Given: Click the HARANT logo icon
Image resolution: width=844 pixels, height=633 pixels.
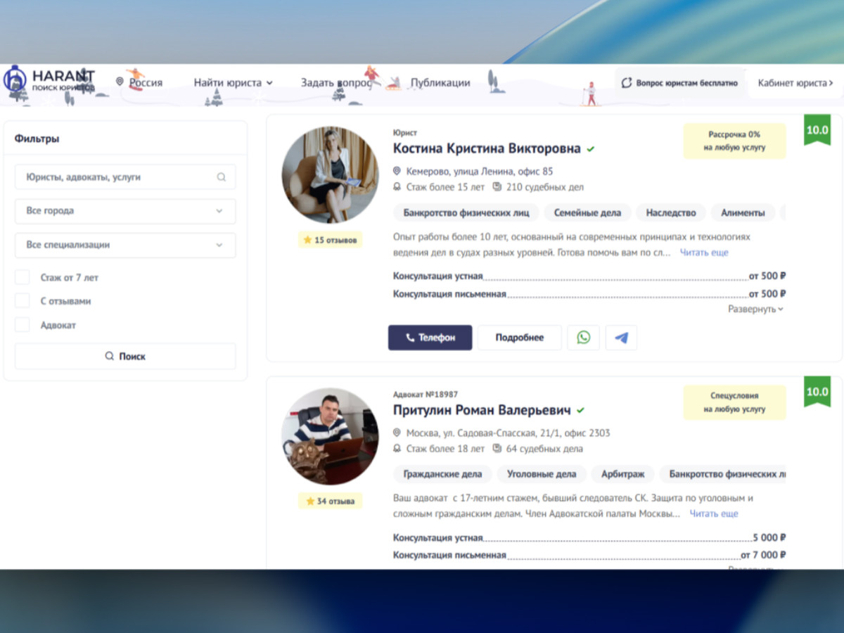Looking at the screenshot, I should coord(15,79).
